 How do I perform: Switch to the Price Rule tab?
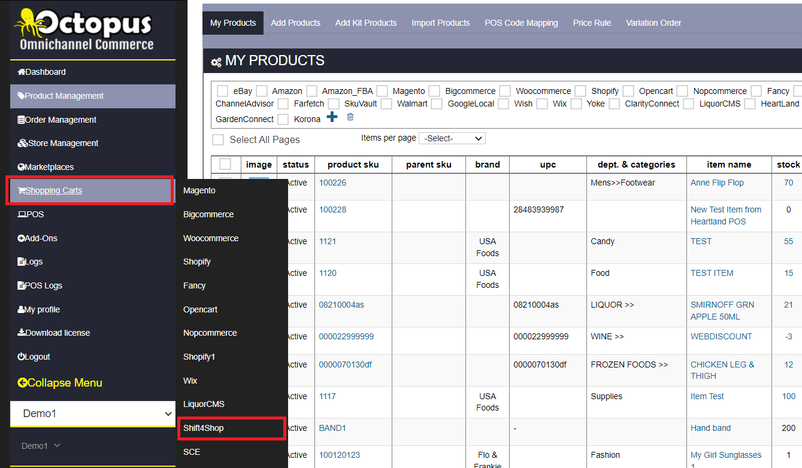592,23
